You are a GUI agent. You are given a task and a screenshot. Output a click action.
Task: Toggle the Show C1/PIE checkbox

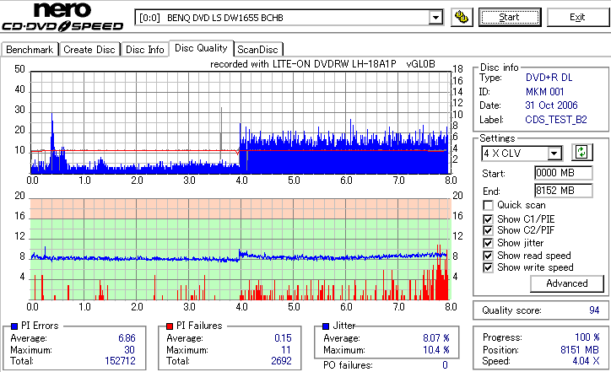click(488, 219)
